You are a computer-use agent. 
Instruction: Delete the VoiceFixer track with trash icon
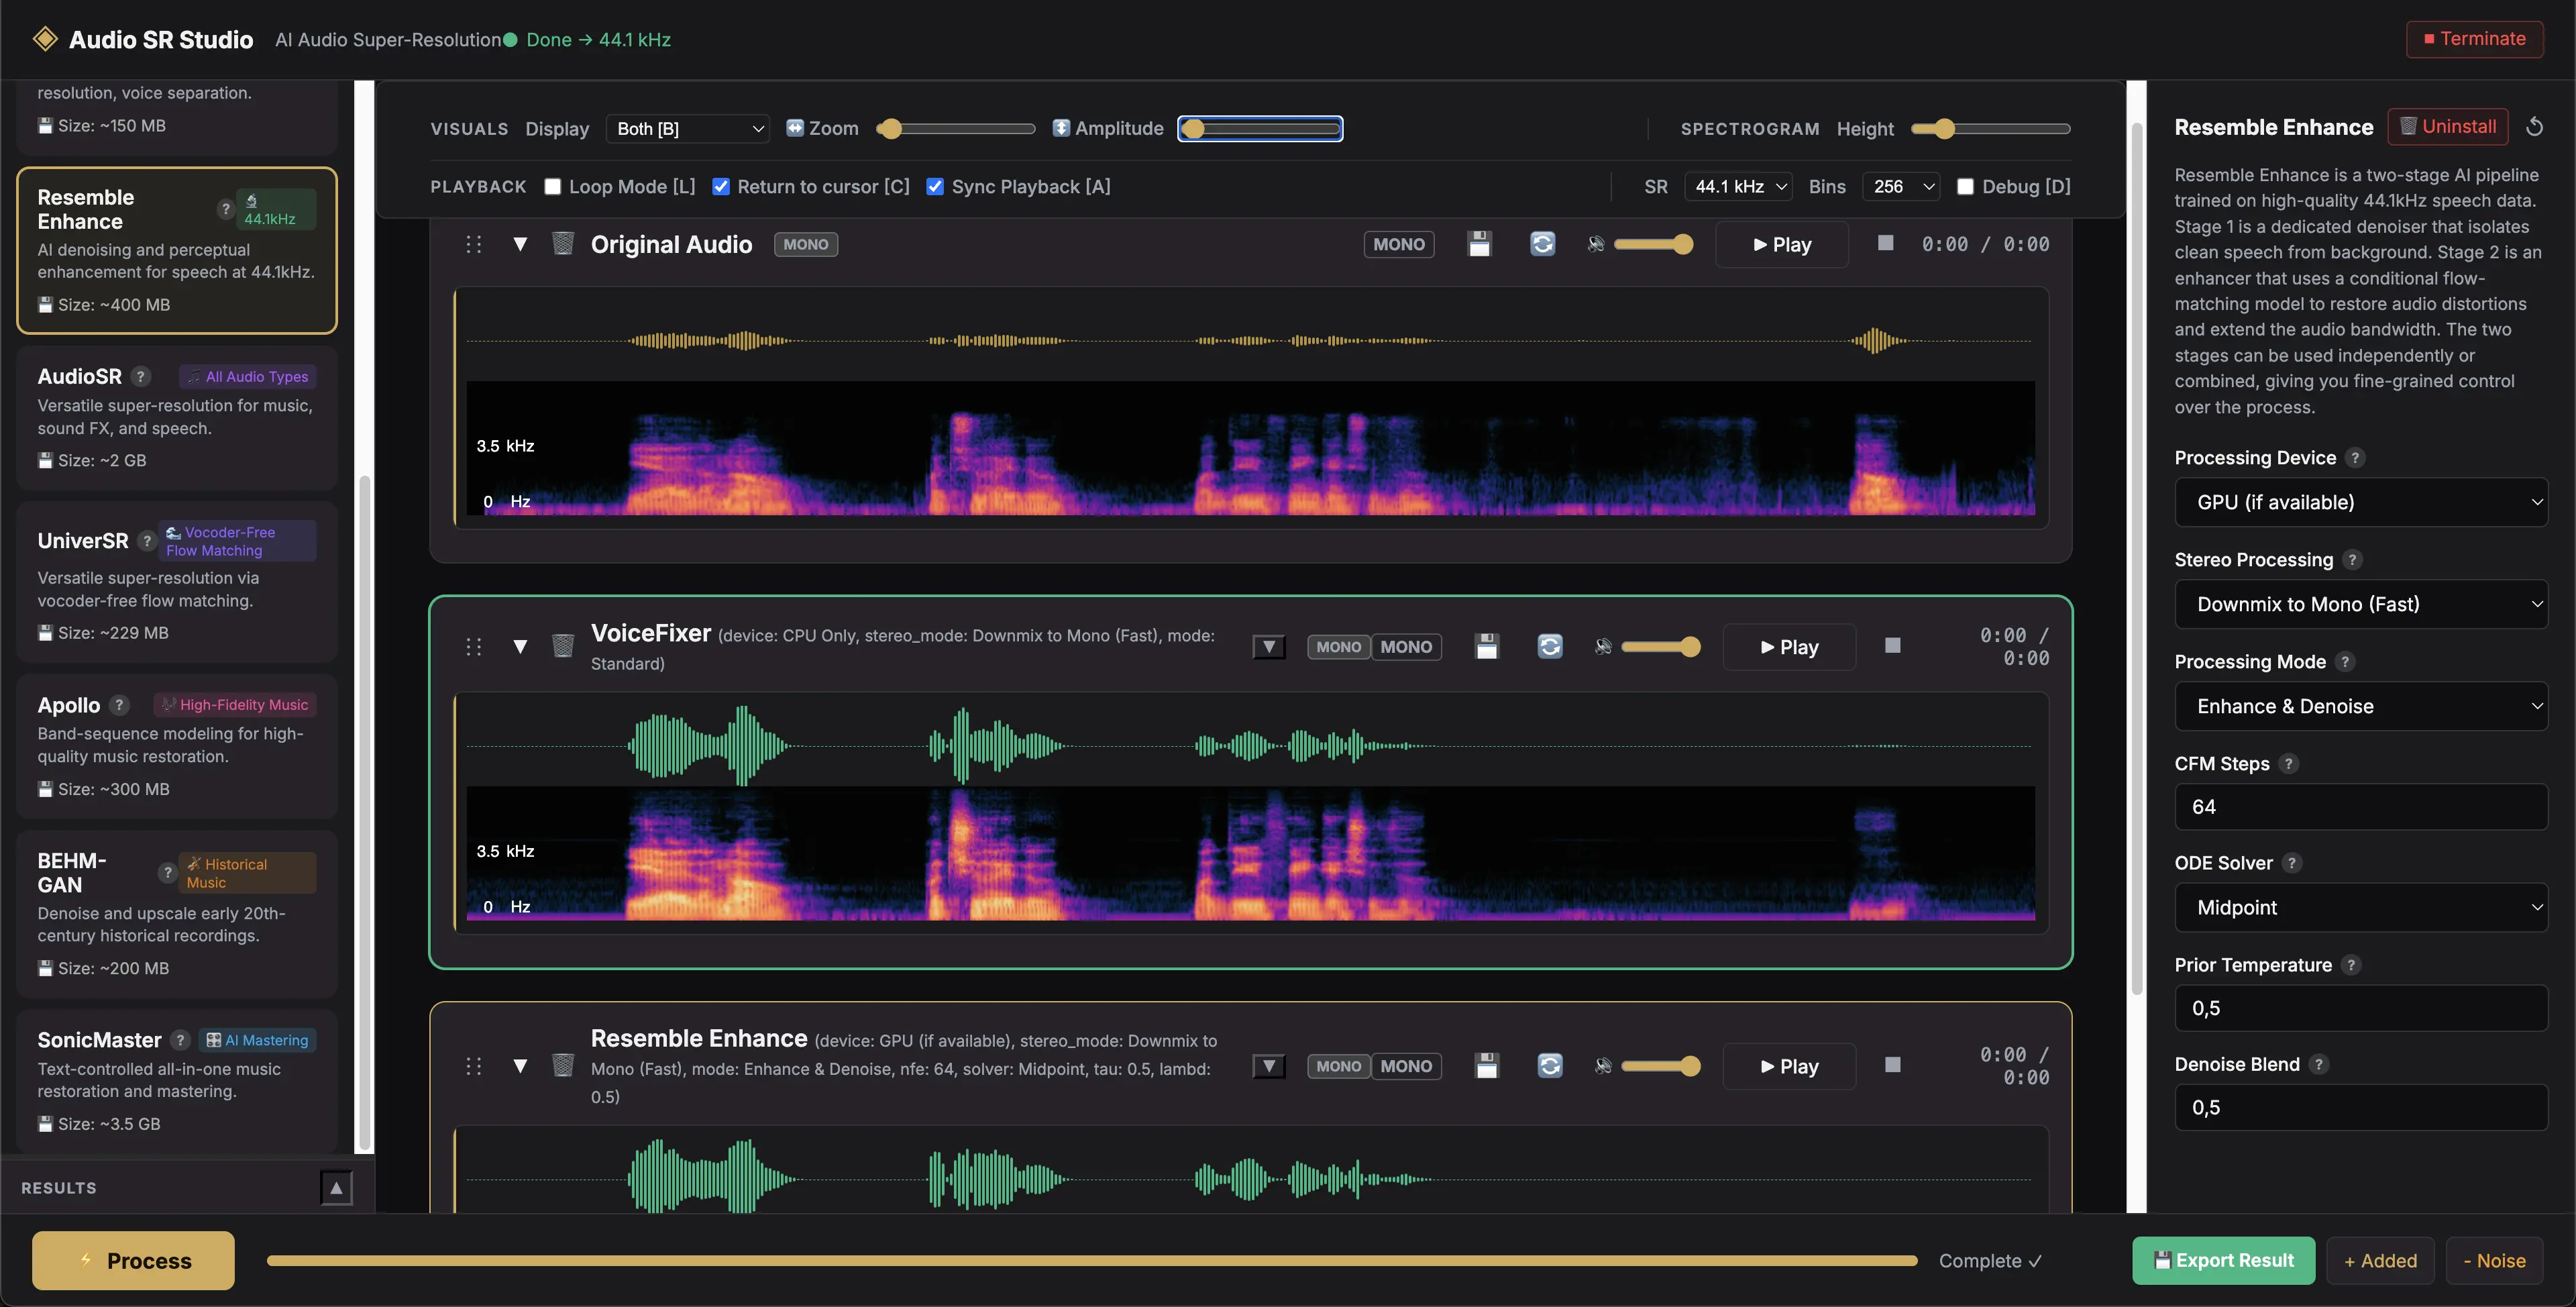coord(563,646)
